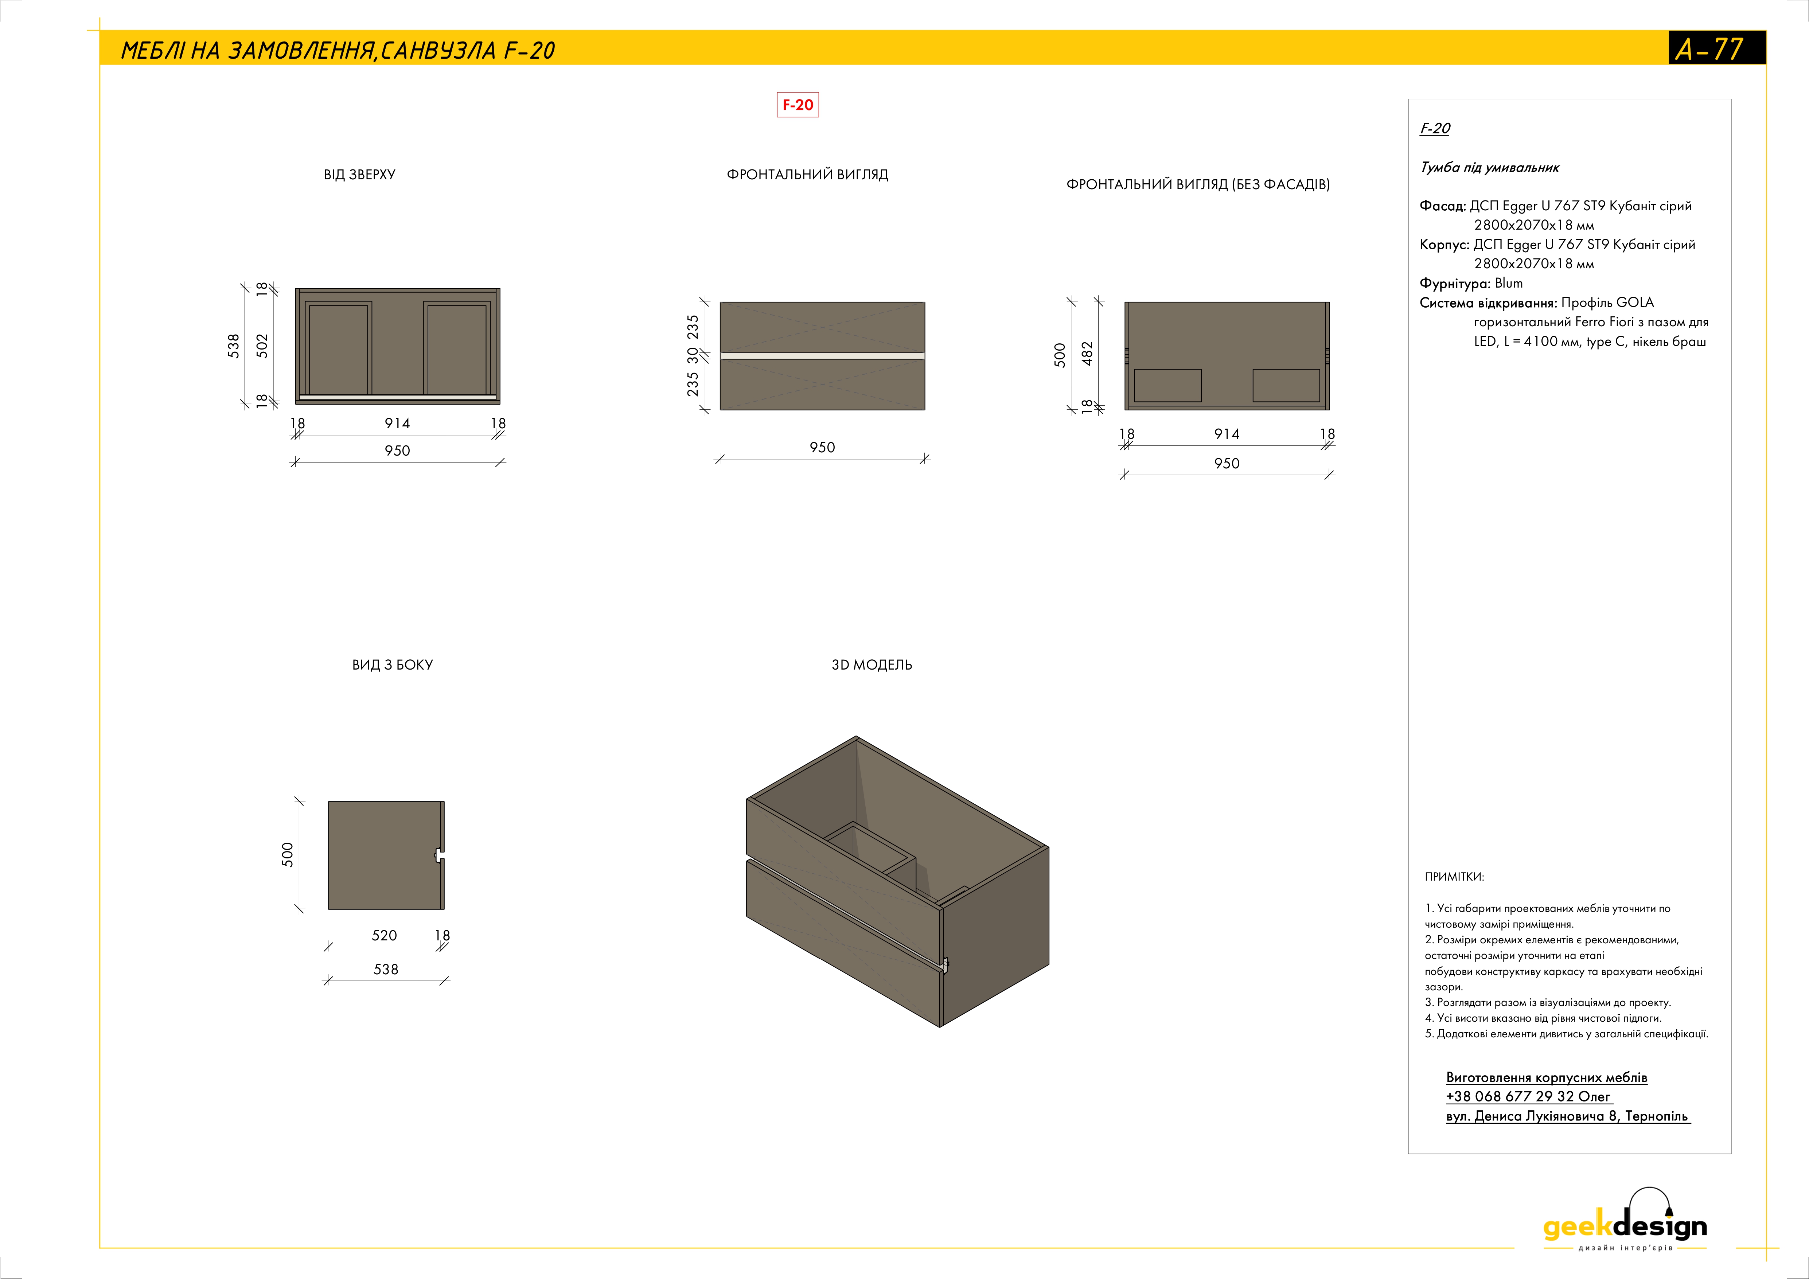The image size is (1809, 1279).
Task: Click the 538 dimension under side view
Action: [x=385, y=969]
